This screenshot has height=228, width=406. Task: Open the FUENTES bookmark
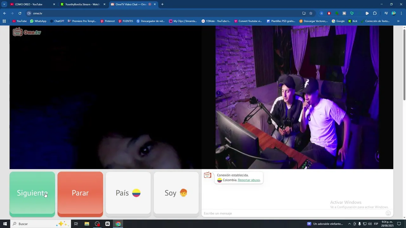pos(126,21)
